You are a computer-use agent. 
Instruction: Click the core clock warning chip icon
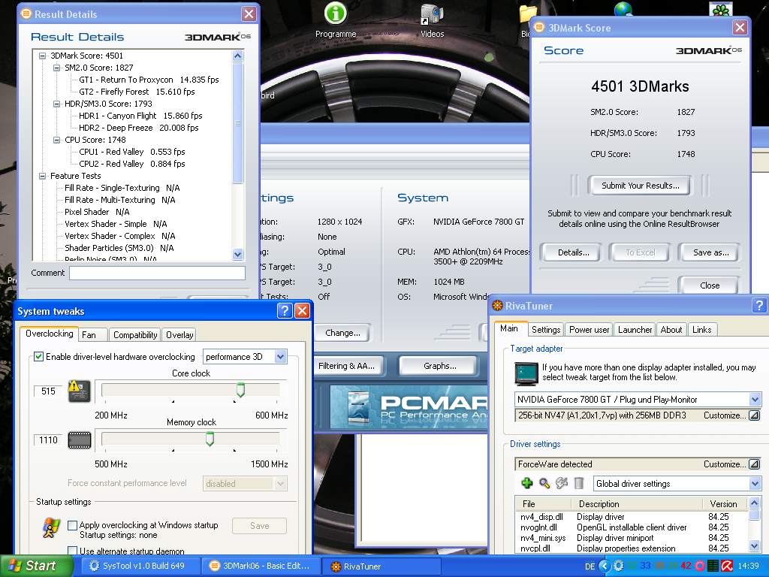coord(80,391)
